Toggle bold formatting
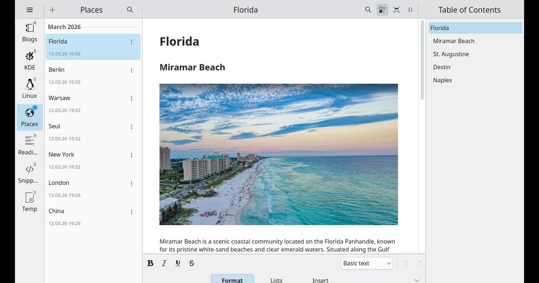The height and width of the screenshot is (283, 539). 150,263
